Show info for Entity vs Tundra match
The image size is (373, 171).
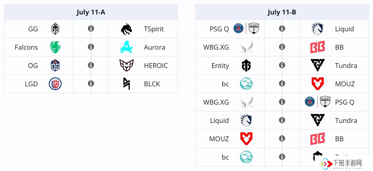(x=282, y=65)
